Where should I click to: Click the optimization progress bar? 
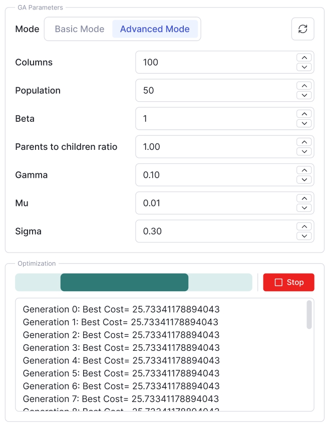pyautogui.click(x=133, y=282)
